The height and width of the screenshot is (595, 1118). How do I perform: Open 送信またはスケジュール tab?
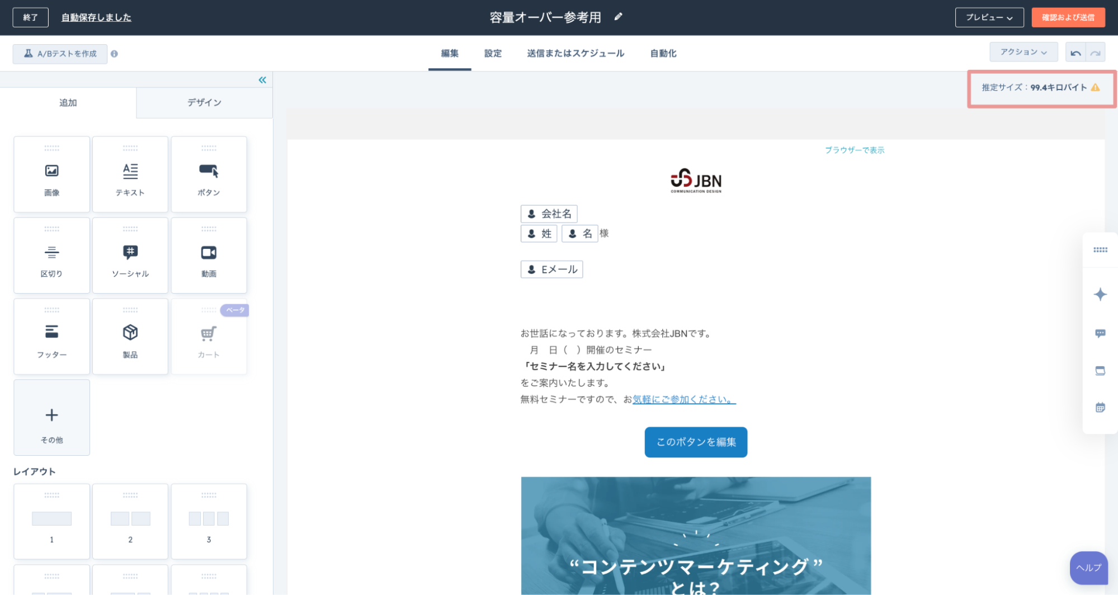pos(575,53)
